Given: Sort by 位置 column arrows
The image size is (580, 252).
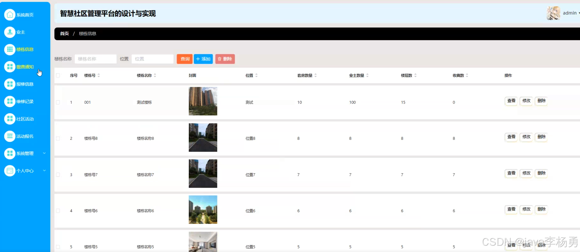Looking at the screenshot, I should [x=256, y=76].
